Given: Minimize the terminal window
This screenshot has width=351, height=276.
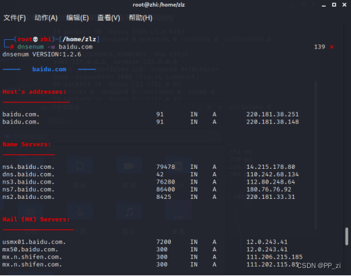Looking at the screenshot, I should coord(324,5).
